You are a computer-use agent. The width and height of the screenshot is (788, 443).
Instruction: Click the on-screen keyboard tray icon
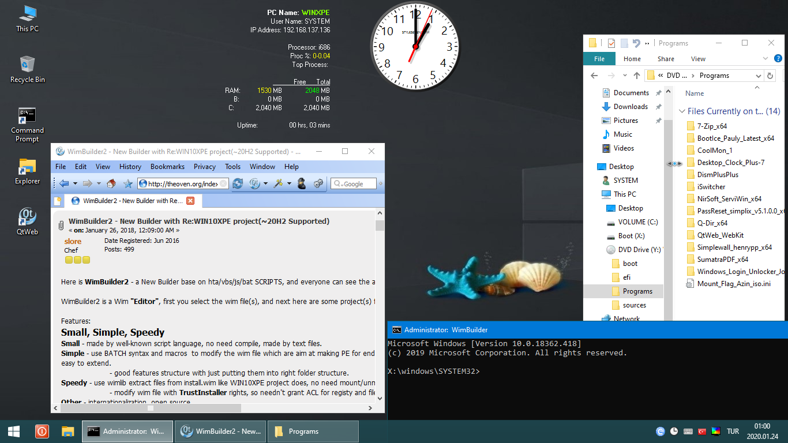(688, 431)
